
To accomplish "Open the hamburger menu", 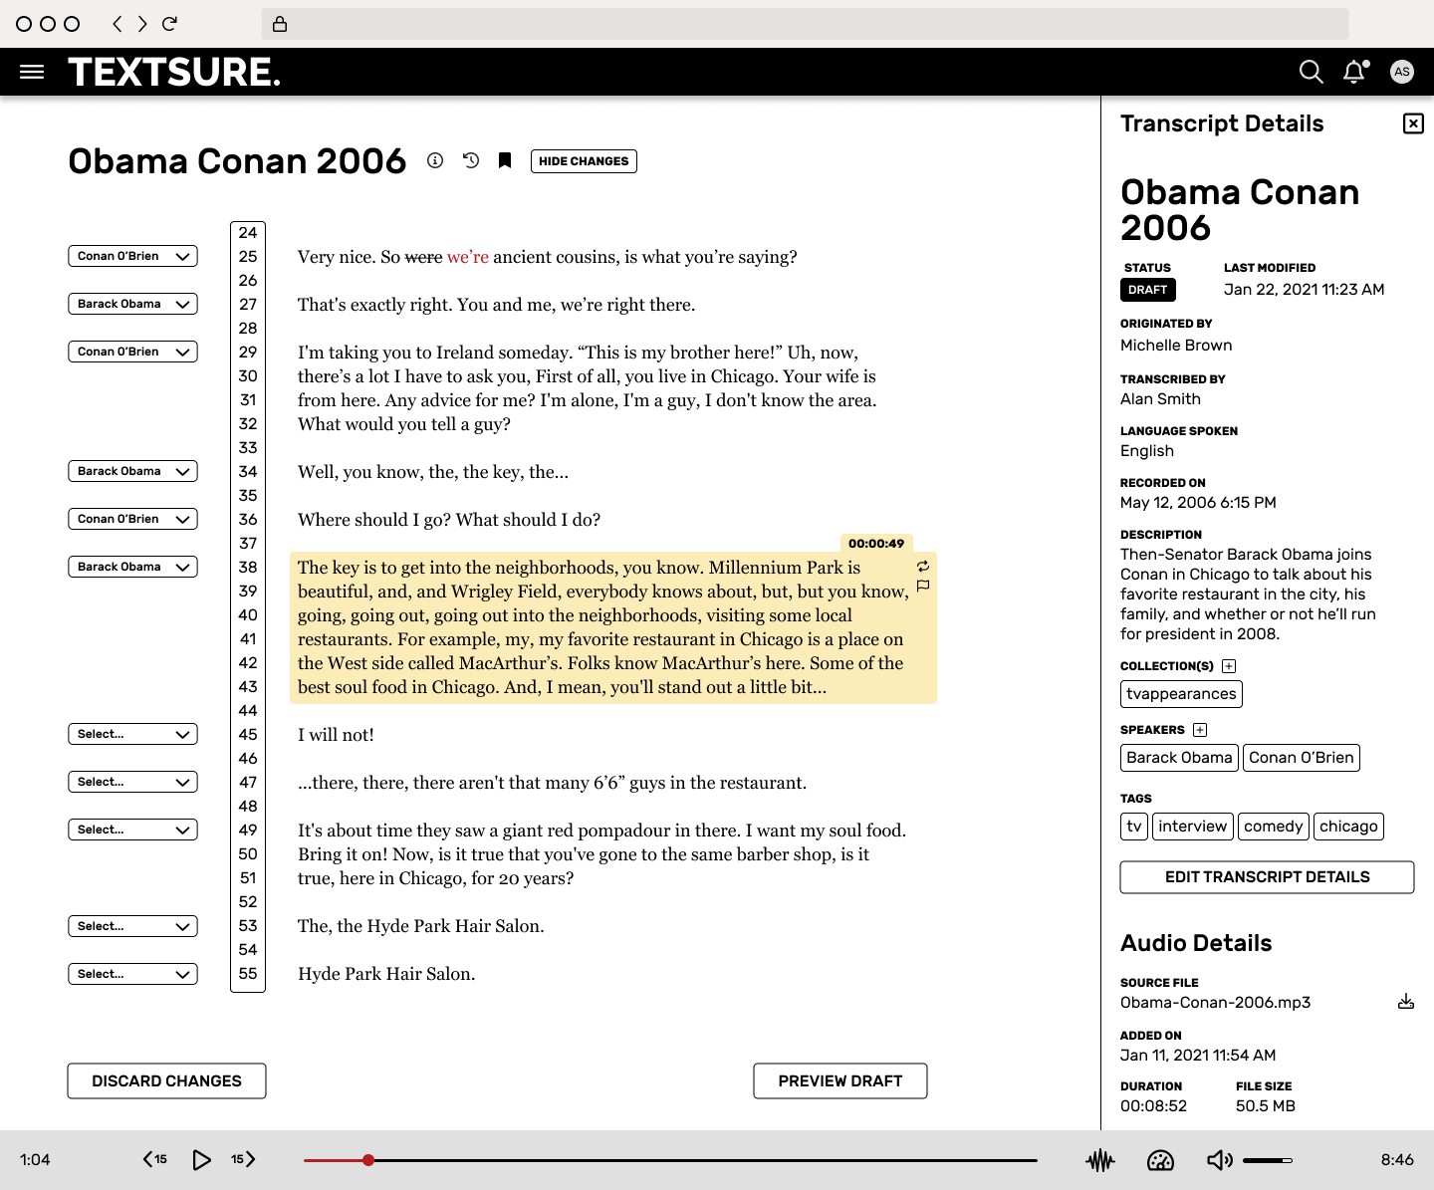I will tap(32, 72).
